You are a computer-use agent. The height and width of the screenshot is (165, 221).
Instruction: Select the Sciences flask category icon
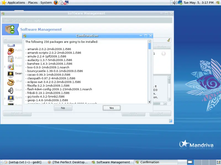(x=11, y=67)
